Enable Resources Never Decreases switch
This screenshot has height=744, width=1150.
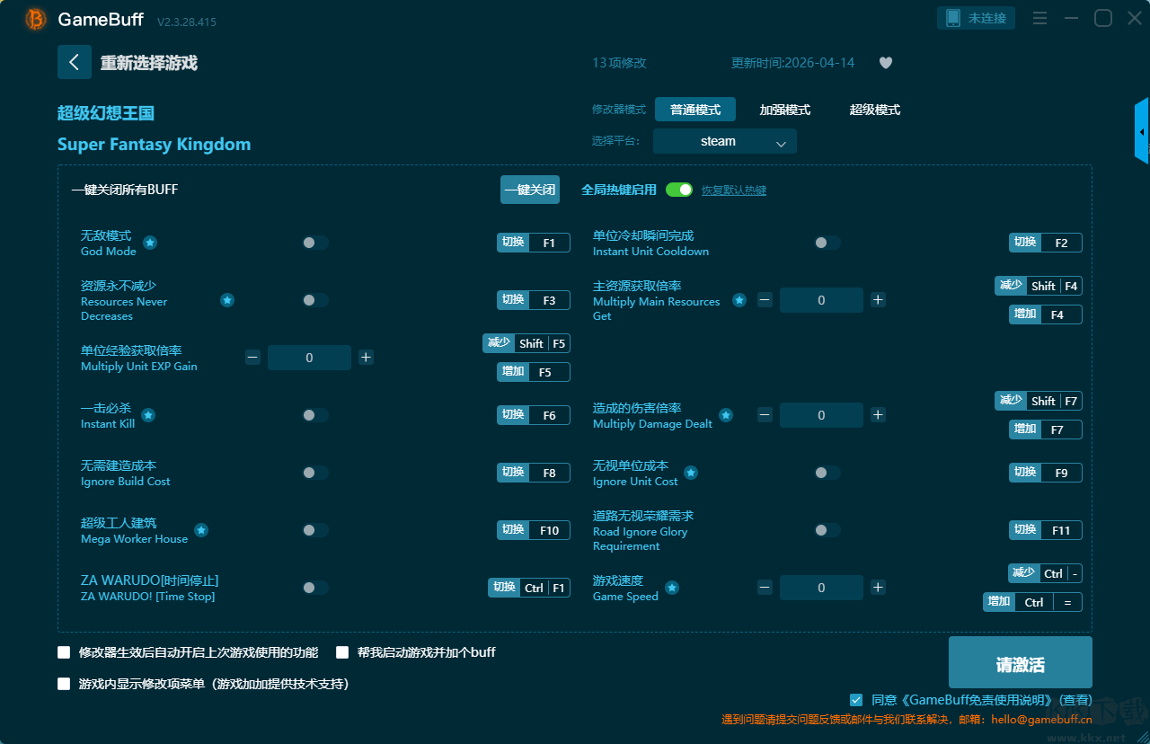tap(315, 300)
